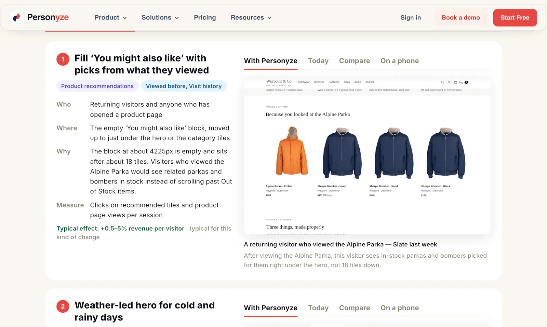
Task: Click the Sign in link
Action: coord(411,18)
